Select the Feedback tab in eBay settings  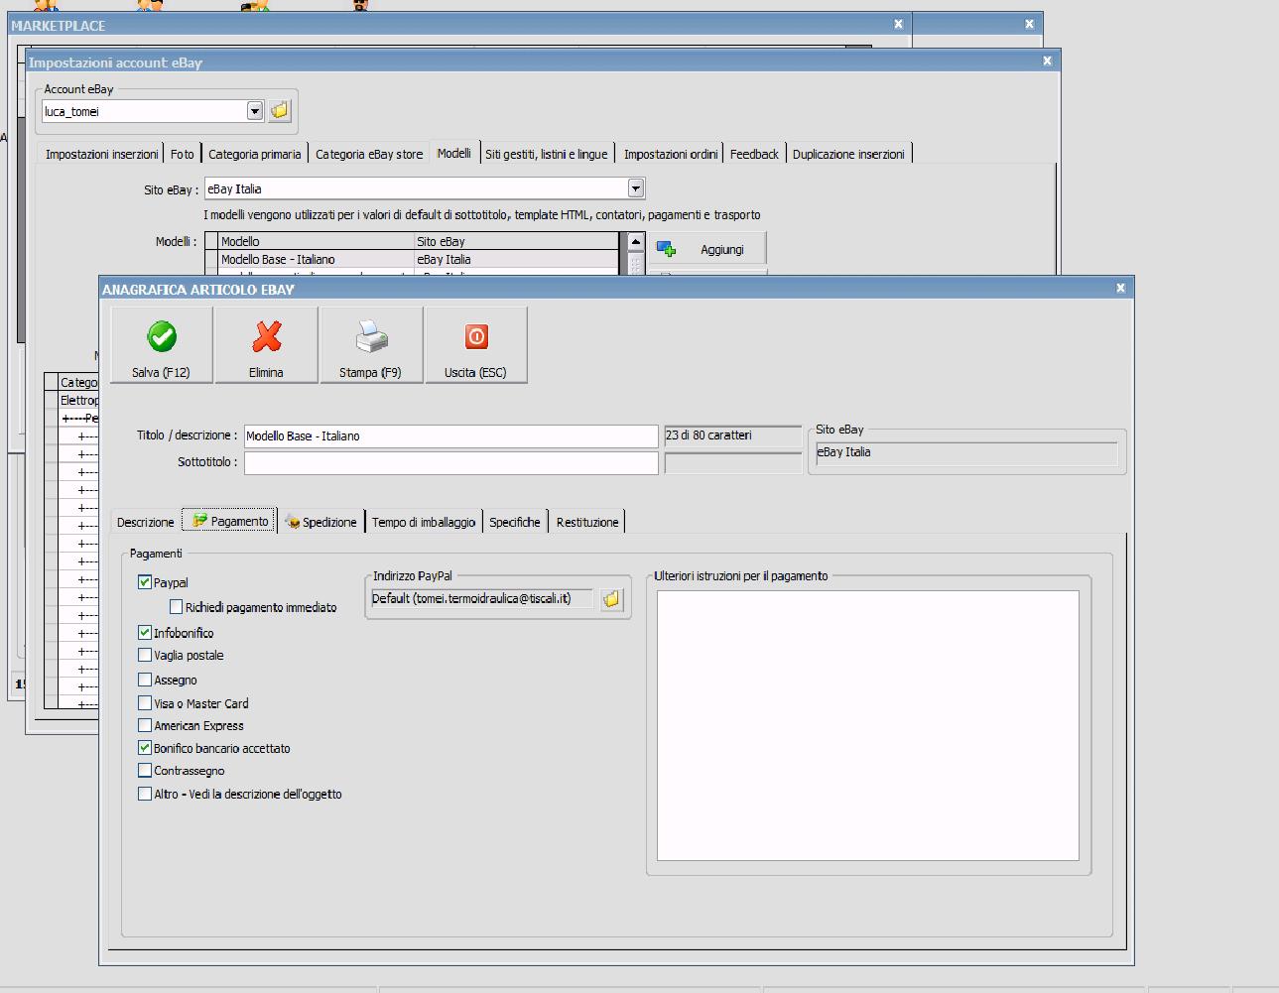point(754,154)
